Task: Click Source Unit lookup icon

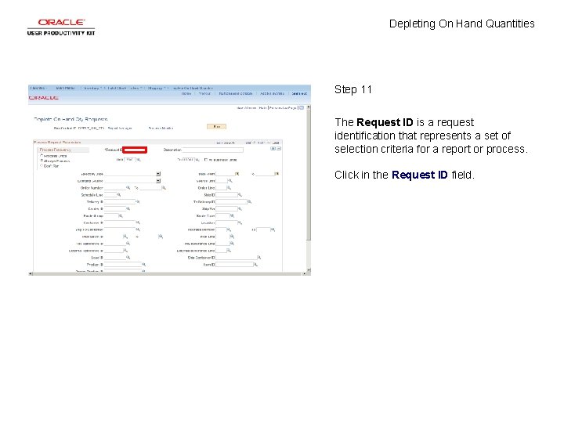Action: (x=230, y=181)
